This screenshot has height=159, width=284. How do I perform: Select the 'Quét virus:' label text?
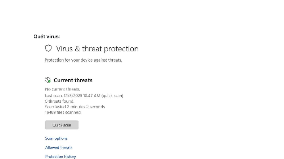47,37
